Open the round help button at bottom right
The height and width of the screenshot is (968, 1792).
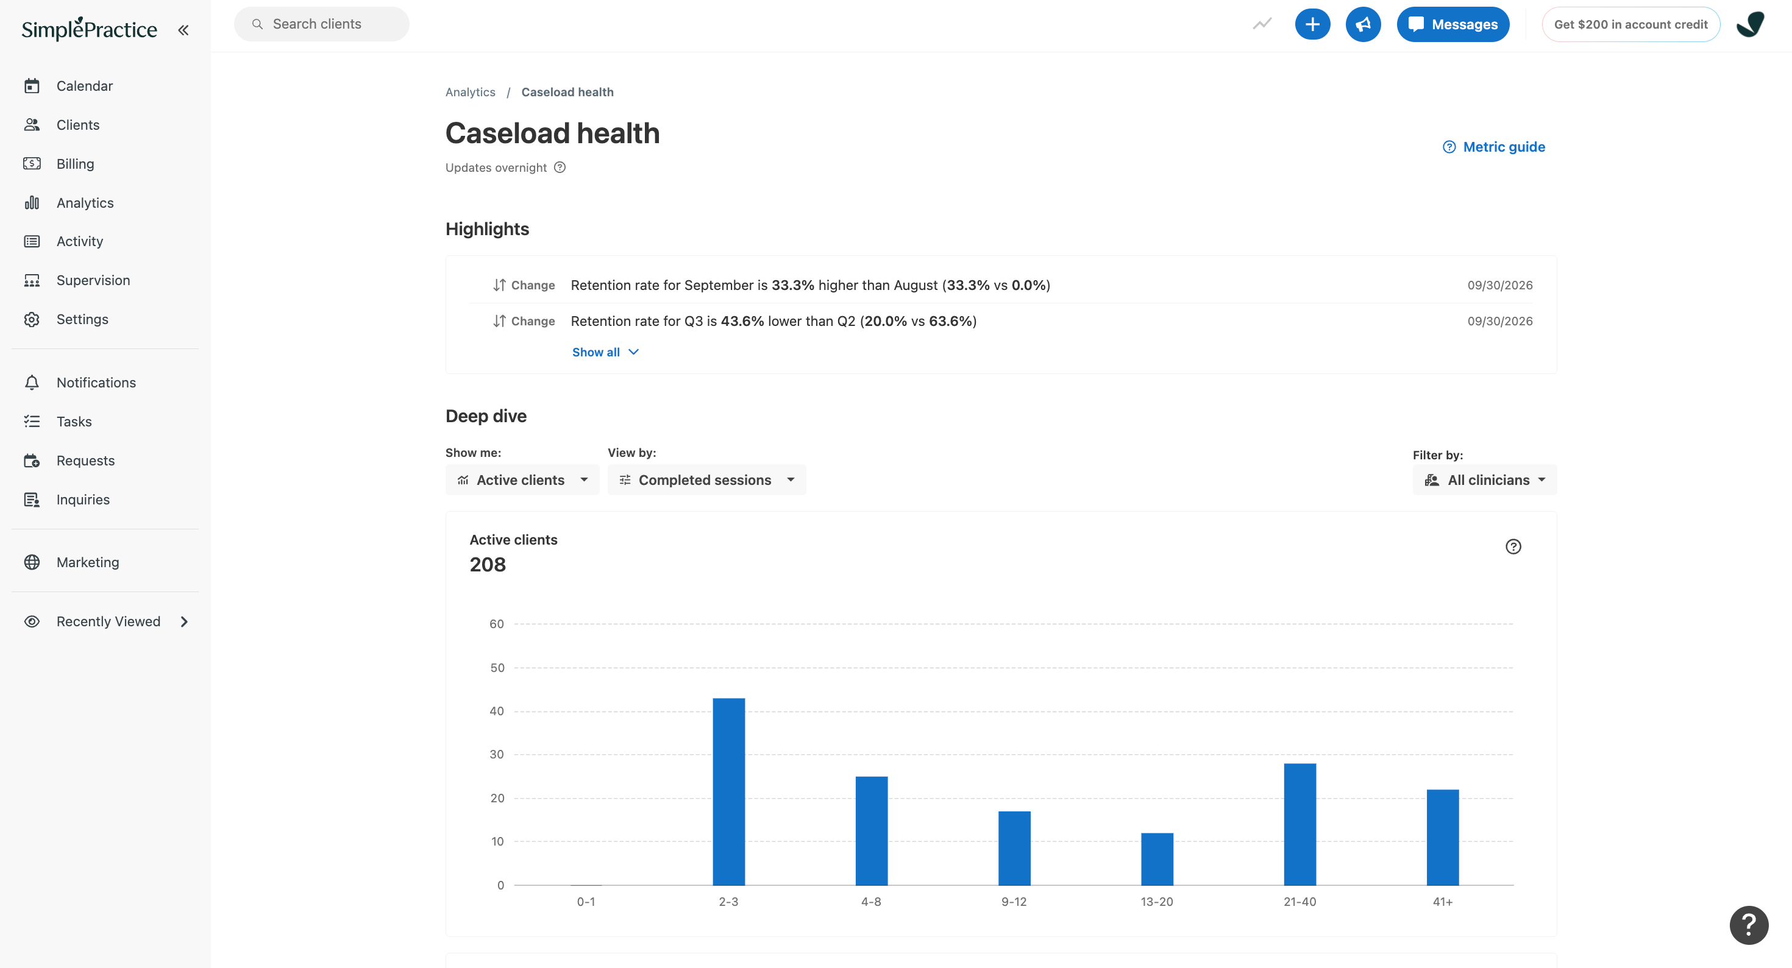[1748, 925]
